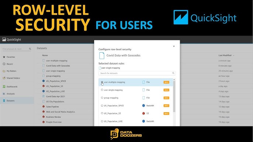Click the Redshift icon in dialog's US_Population_SPICE row
Screen dimensions: 253x142
(143, 106)
